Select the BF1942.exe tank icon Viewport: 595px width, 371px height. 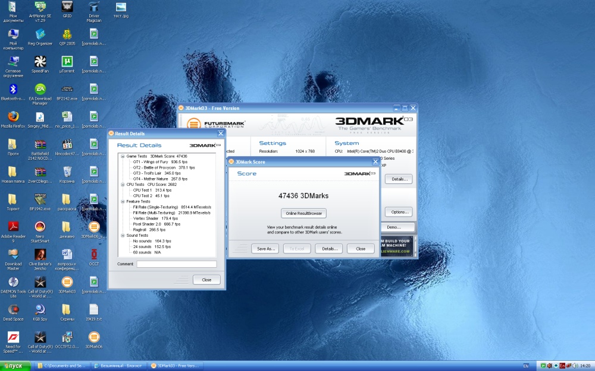coord(40,202)
